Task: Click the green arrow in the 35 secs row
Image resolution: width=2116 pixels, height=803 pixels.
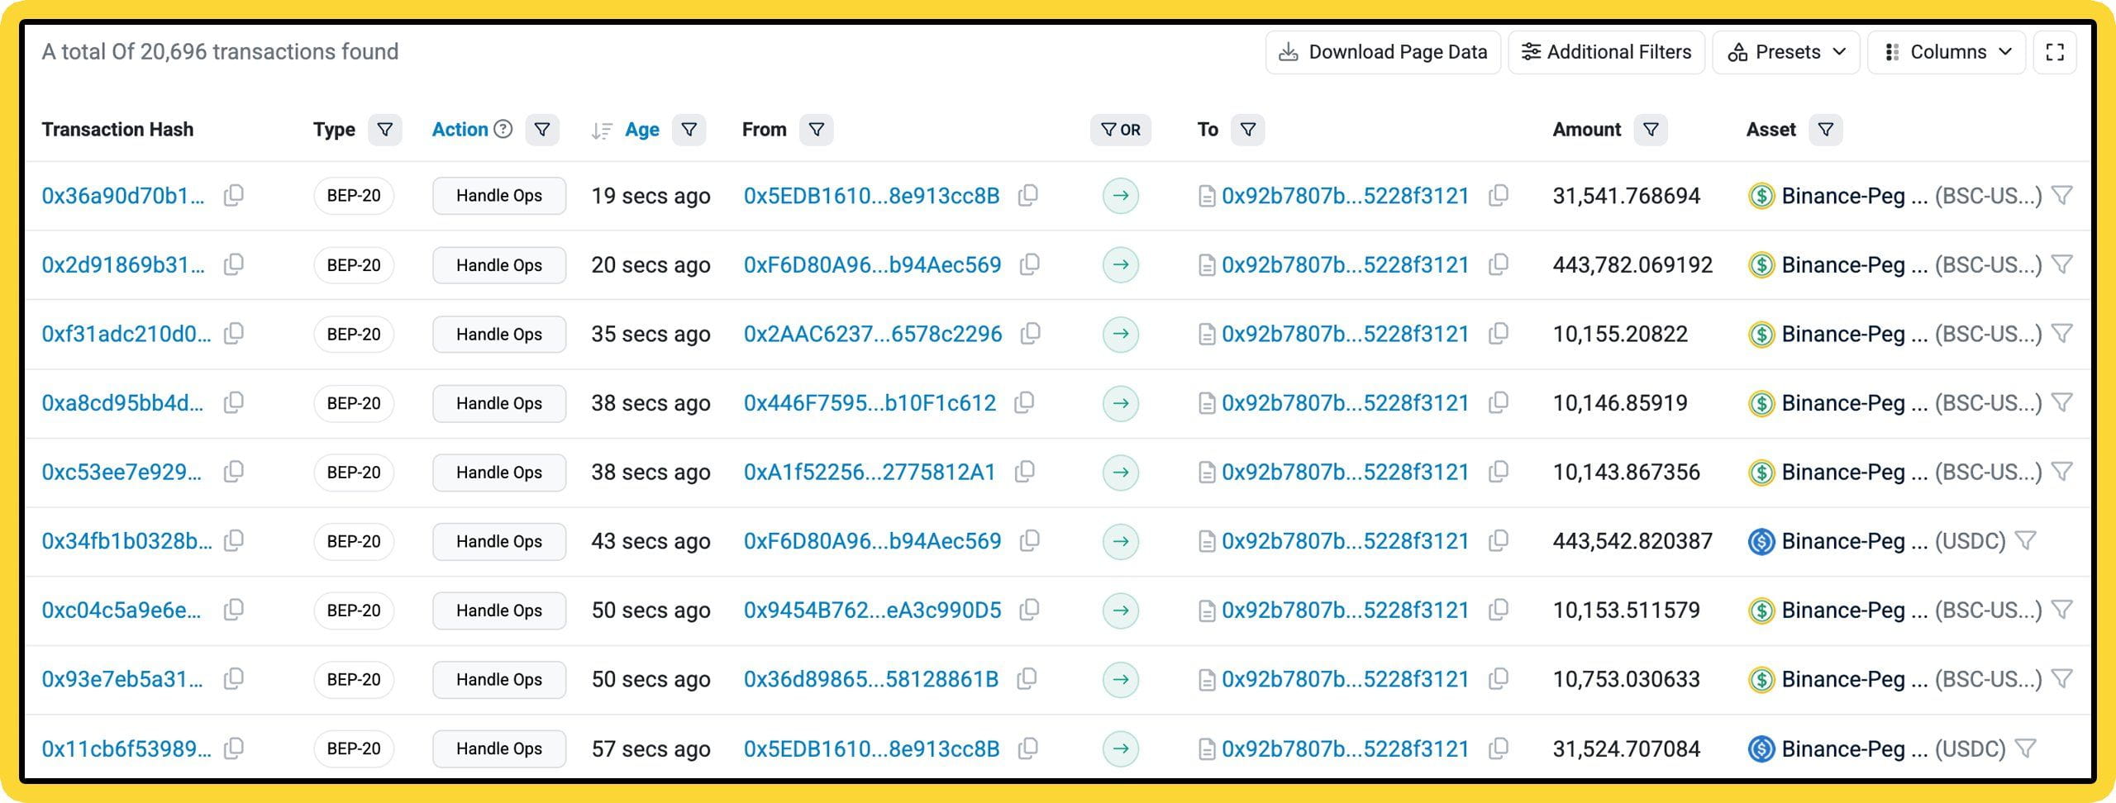Action: [1121, 335]
